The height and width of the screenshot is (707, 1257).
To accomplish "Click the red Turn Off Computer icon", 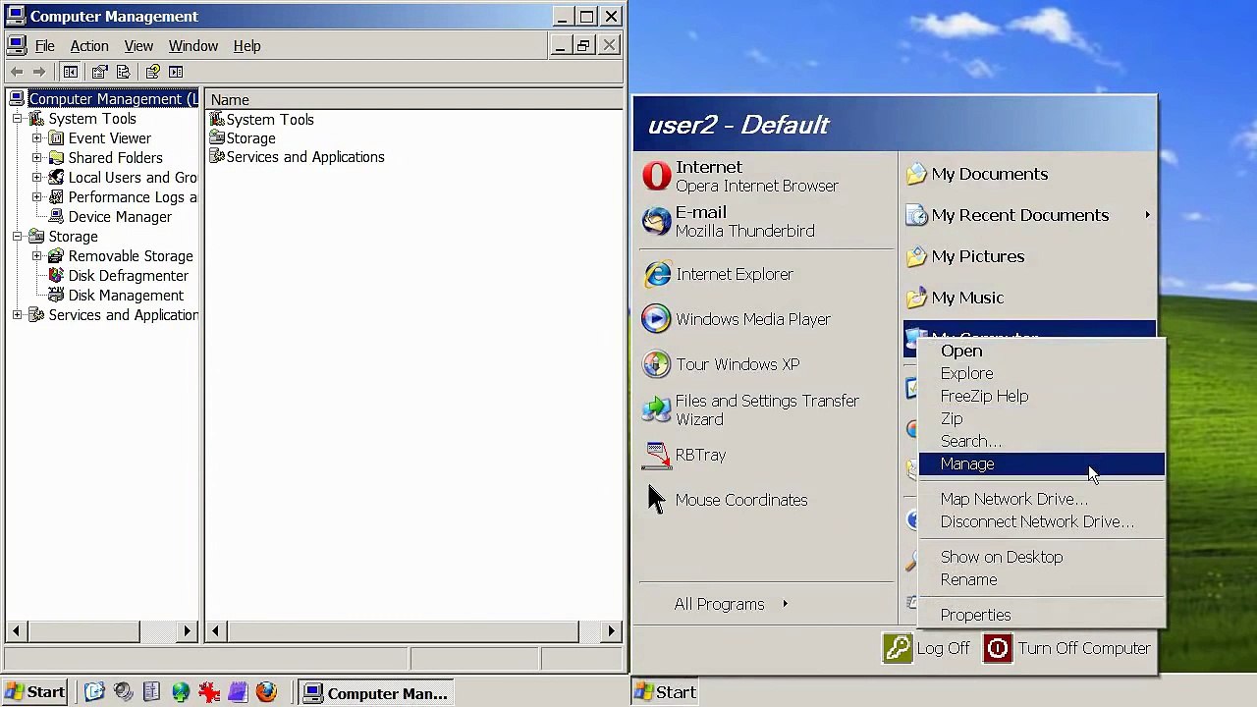I will pos(998,648).
